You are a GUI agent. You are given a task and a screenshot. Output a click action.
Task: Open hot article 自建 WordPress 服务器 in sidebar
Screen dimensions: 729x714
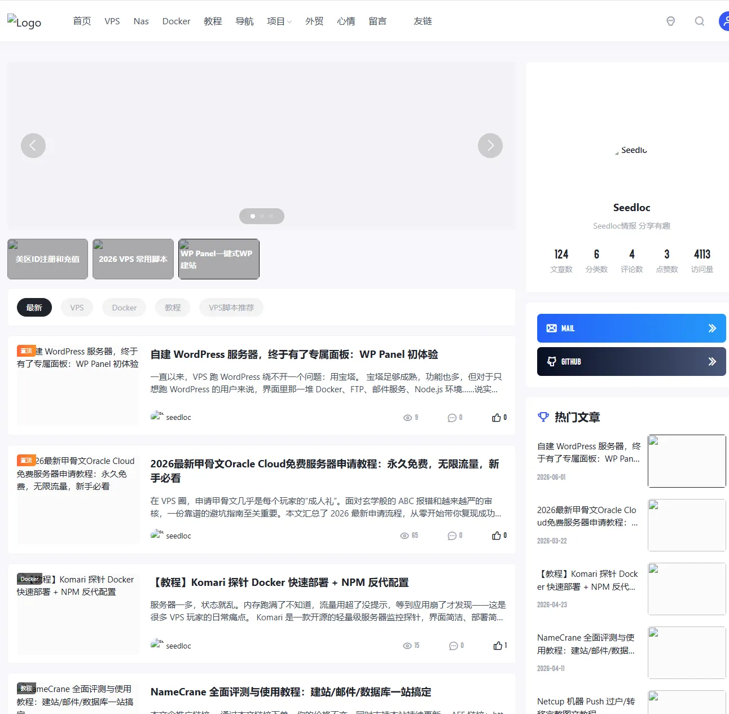[x=589, y=452]
